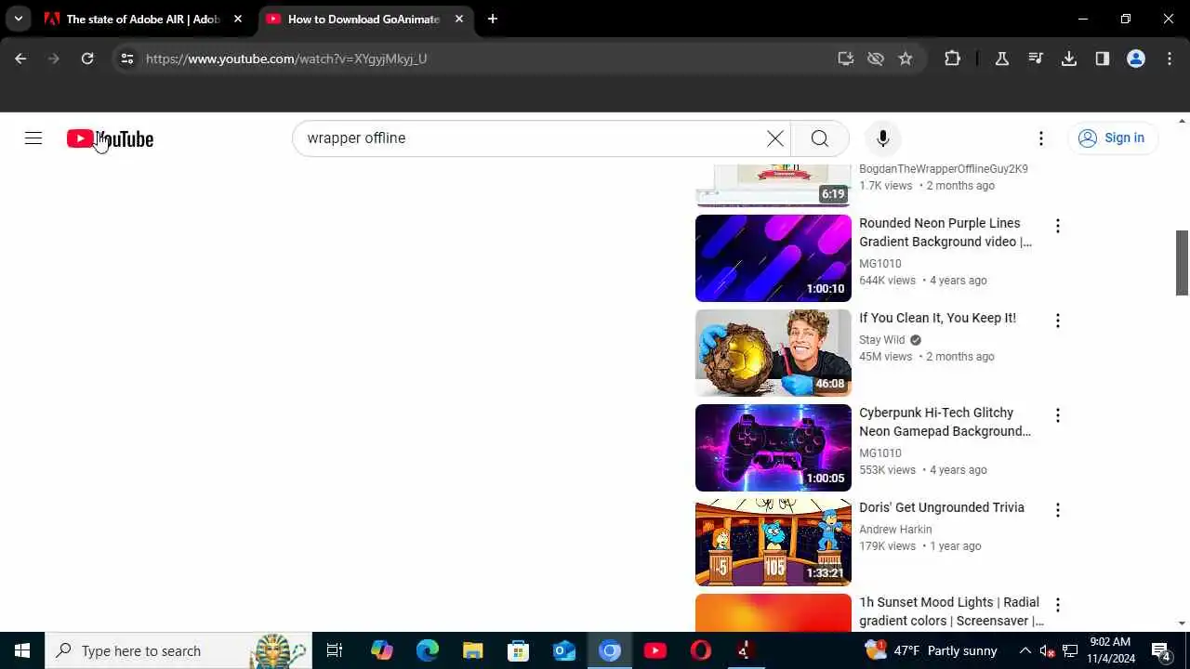Click MG1010 under the Cyberpunk video
The image size is (1190, 669).
click(880, 453)
